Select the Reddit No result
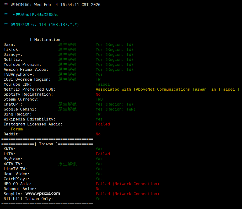The width and height of the screenshot is (242, 209). (98, 134)
